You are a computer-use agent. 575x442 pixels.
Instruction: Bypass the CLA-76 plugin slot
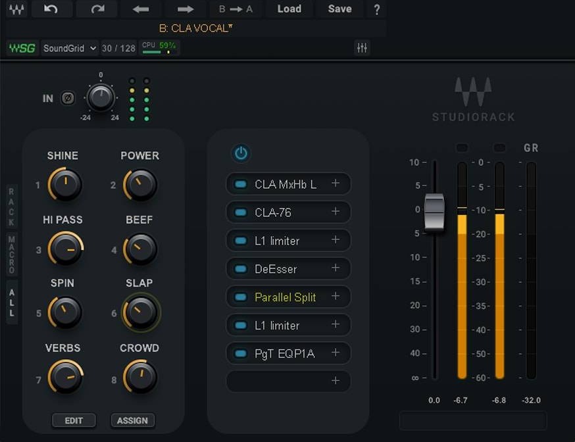pos(241,212)
